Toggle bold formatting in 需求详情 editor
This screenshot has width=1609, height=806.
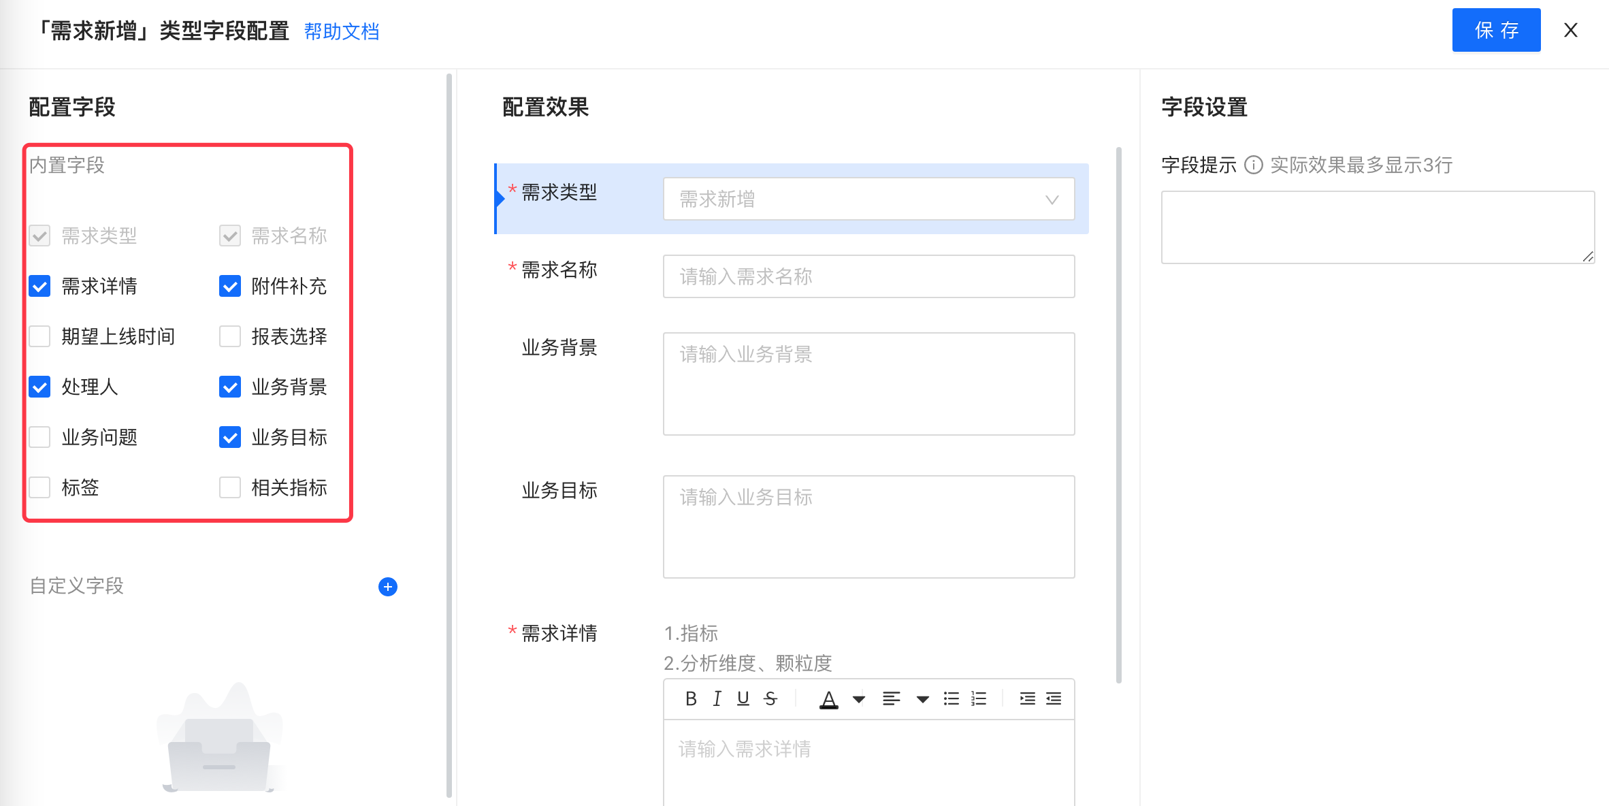pos(691,698)
